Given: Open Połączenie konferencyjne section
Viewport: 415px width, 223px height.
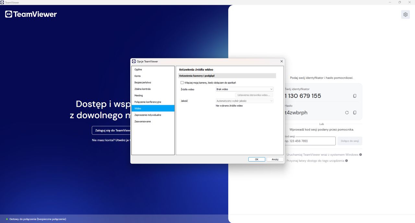Looking at the screenshot, I should coord(153,102).
